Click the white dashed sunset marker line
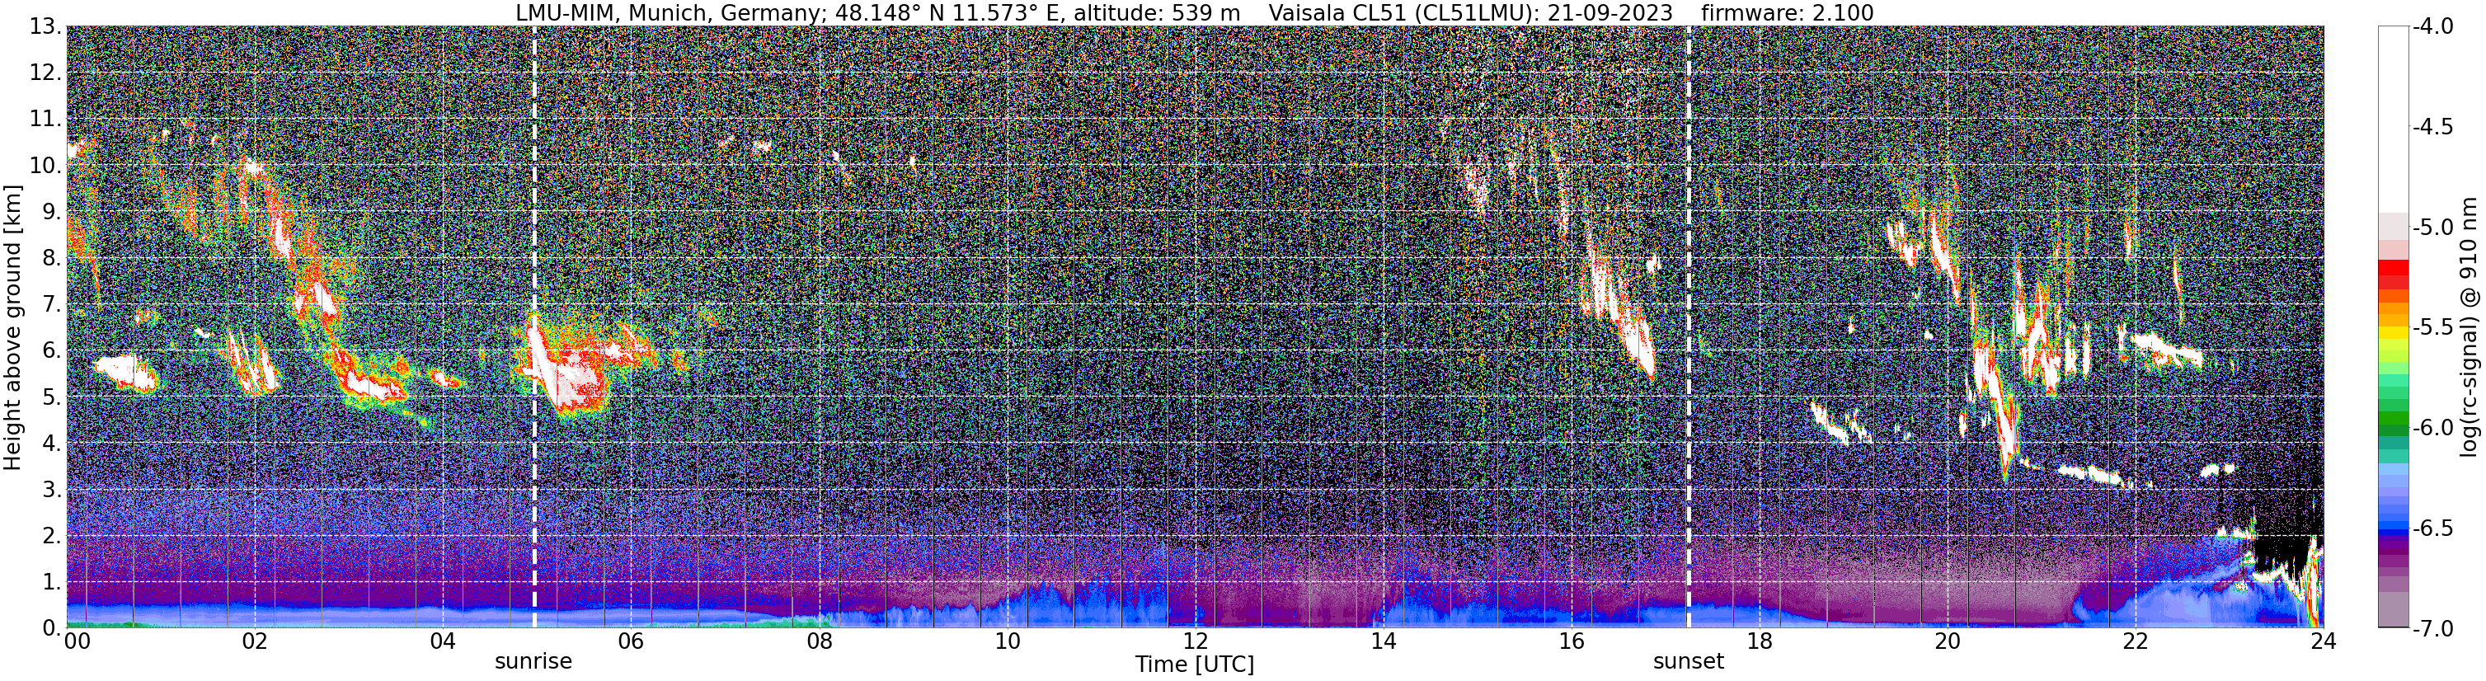The image size is (2486, 681). tap(1689, 327)
